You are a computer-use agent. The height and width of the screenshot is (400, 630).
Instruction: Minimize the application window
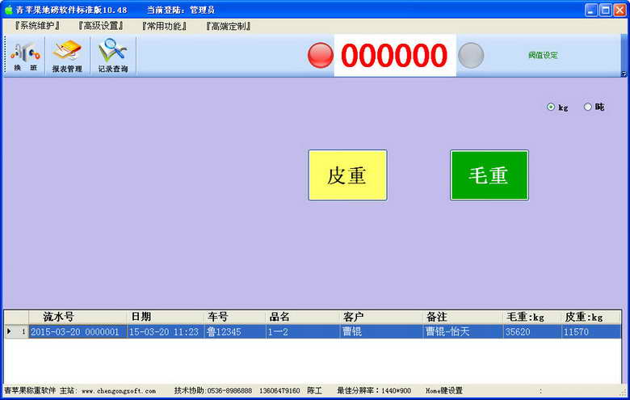pos(591,10)
